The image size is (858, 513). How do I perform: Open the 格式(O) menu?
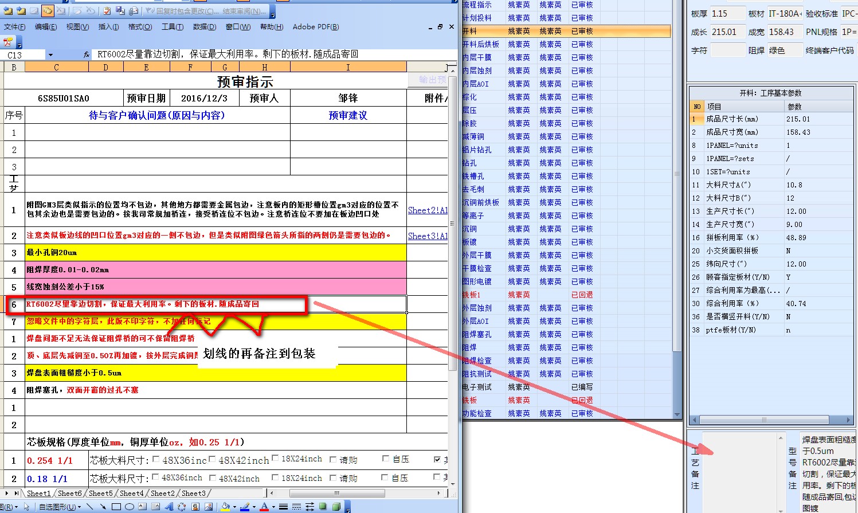(x=140, y=27)
